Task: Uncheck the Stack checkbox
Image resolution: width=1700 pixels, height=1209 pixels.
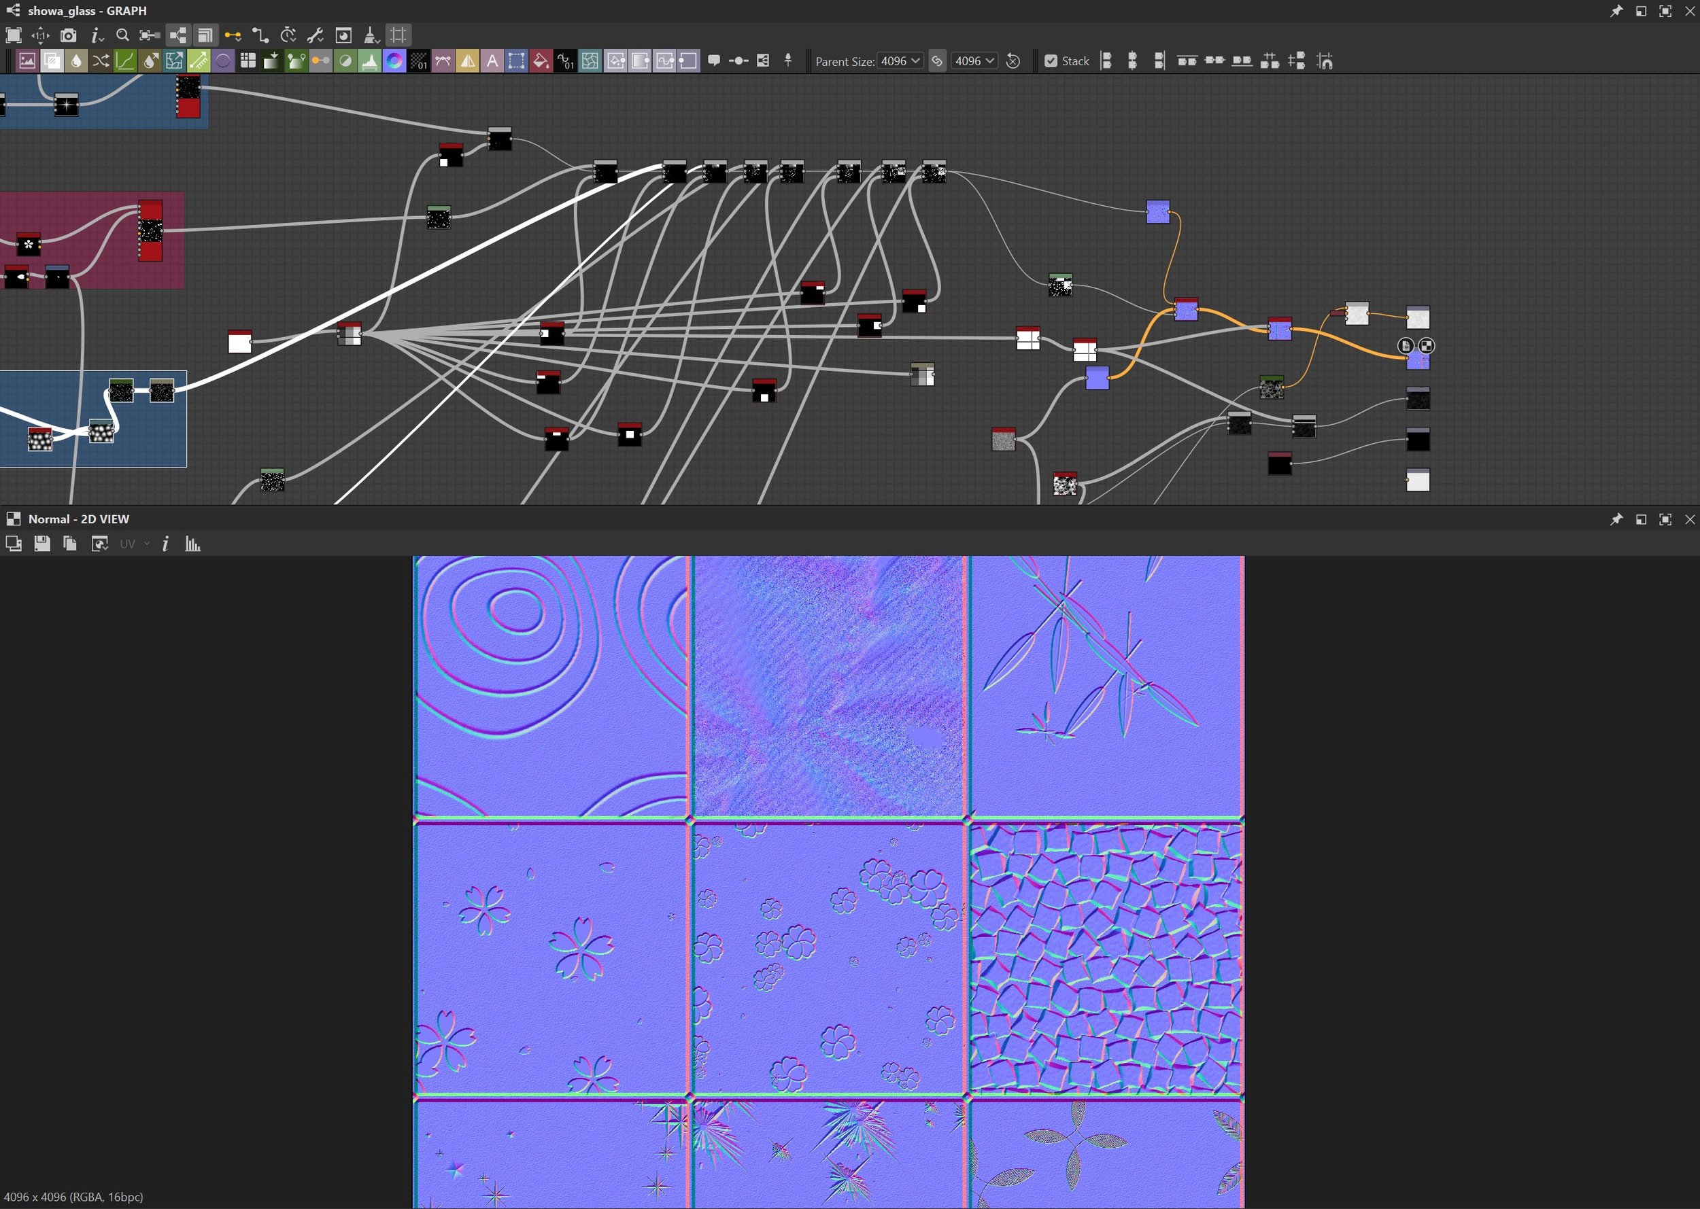Action: (x=1051, y=61)
